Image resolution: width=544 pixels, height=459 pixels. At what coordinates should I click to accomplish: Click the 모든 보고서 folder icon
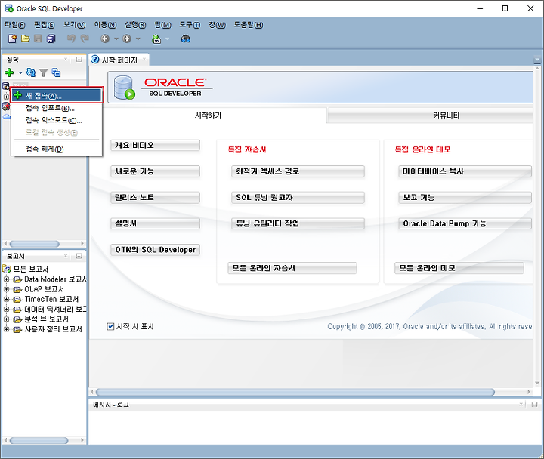pos(7,269)
